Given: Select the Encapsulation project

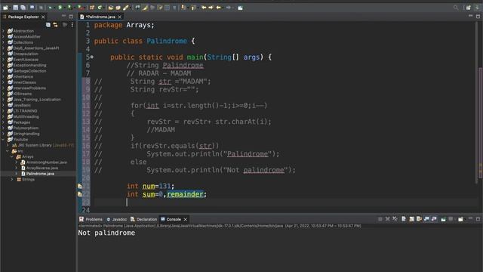Looking at the screenshot, I should 26,54.
